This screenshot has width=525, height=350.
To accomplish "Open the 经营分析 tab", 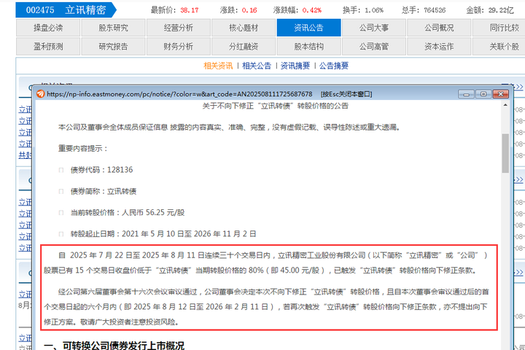I will (x=179, y=28).
